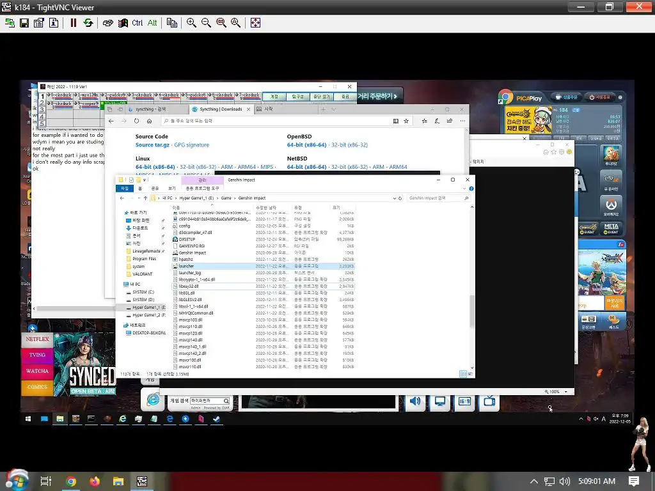Click GPG signature link on Syncthing page

pos(192,145)
